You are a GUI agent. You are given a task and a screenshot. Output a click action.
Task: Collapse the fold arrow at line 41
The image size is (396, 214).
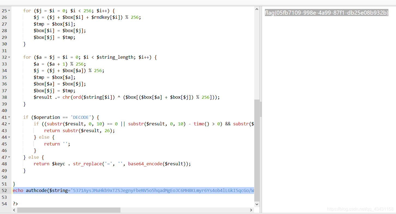(x=9, y=117)
